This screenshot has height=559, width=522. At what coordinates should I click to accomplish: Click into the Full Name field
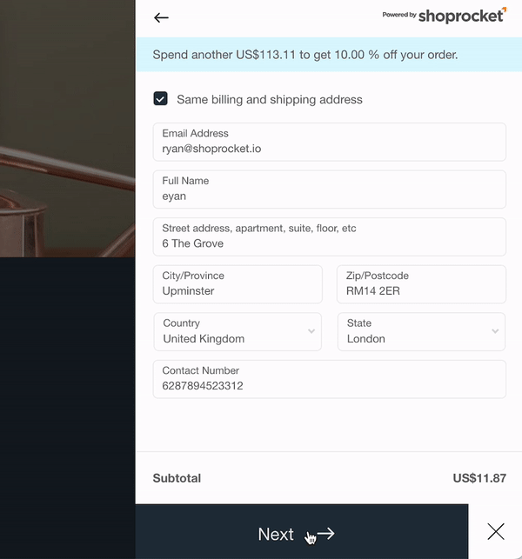tap(330, 190)
